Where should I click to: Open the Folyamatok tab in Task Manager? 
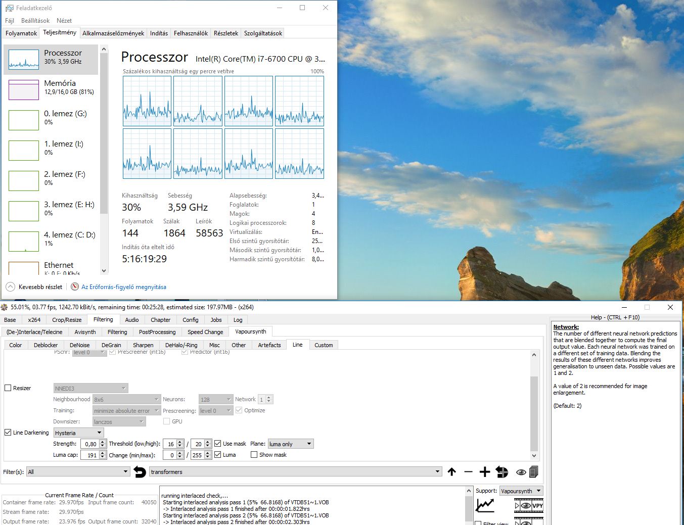(21, 33)
